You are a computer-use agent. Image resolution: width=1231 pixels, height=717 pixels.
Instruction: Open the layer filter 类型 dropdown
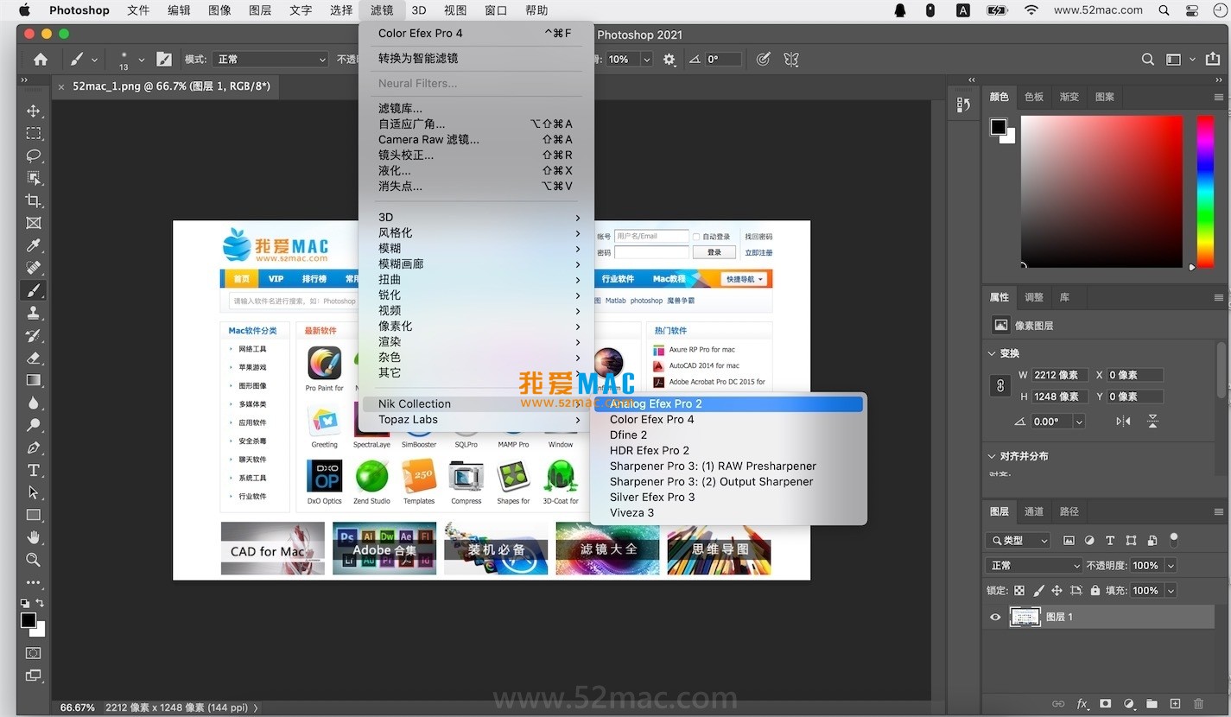point(1019,541)
